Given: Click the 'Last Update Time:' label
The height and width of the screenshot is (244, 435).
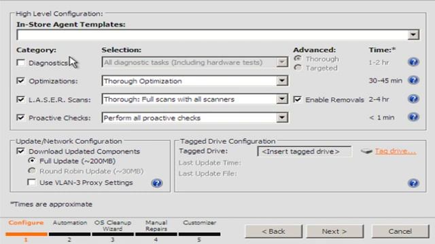Looking at the screenshot, I should pos(210,163).
